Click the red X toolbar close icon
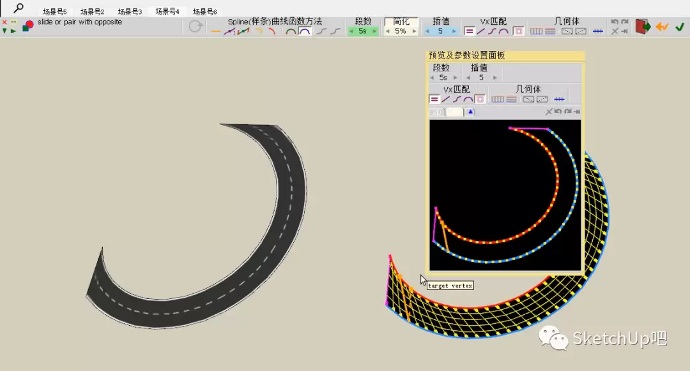 tap(4, 22)
